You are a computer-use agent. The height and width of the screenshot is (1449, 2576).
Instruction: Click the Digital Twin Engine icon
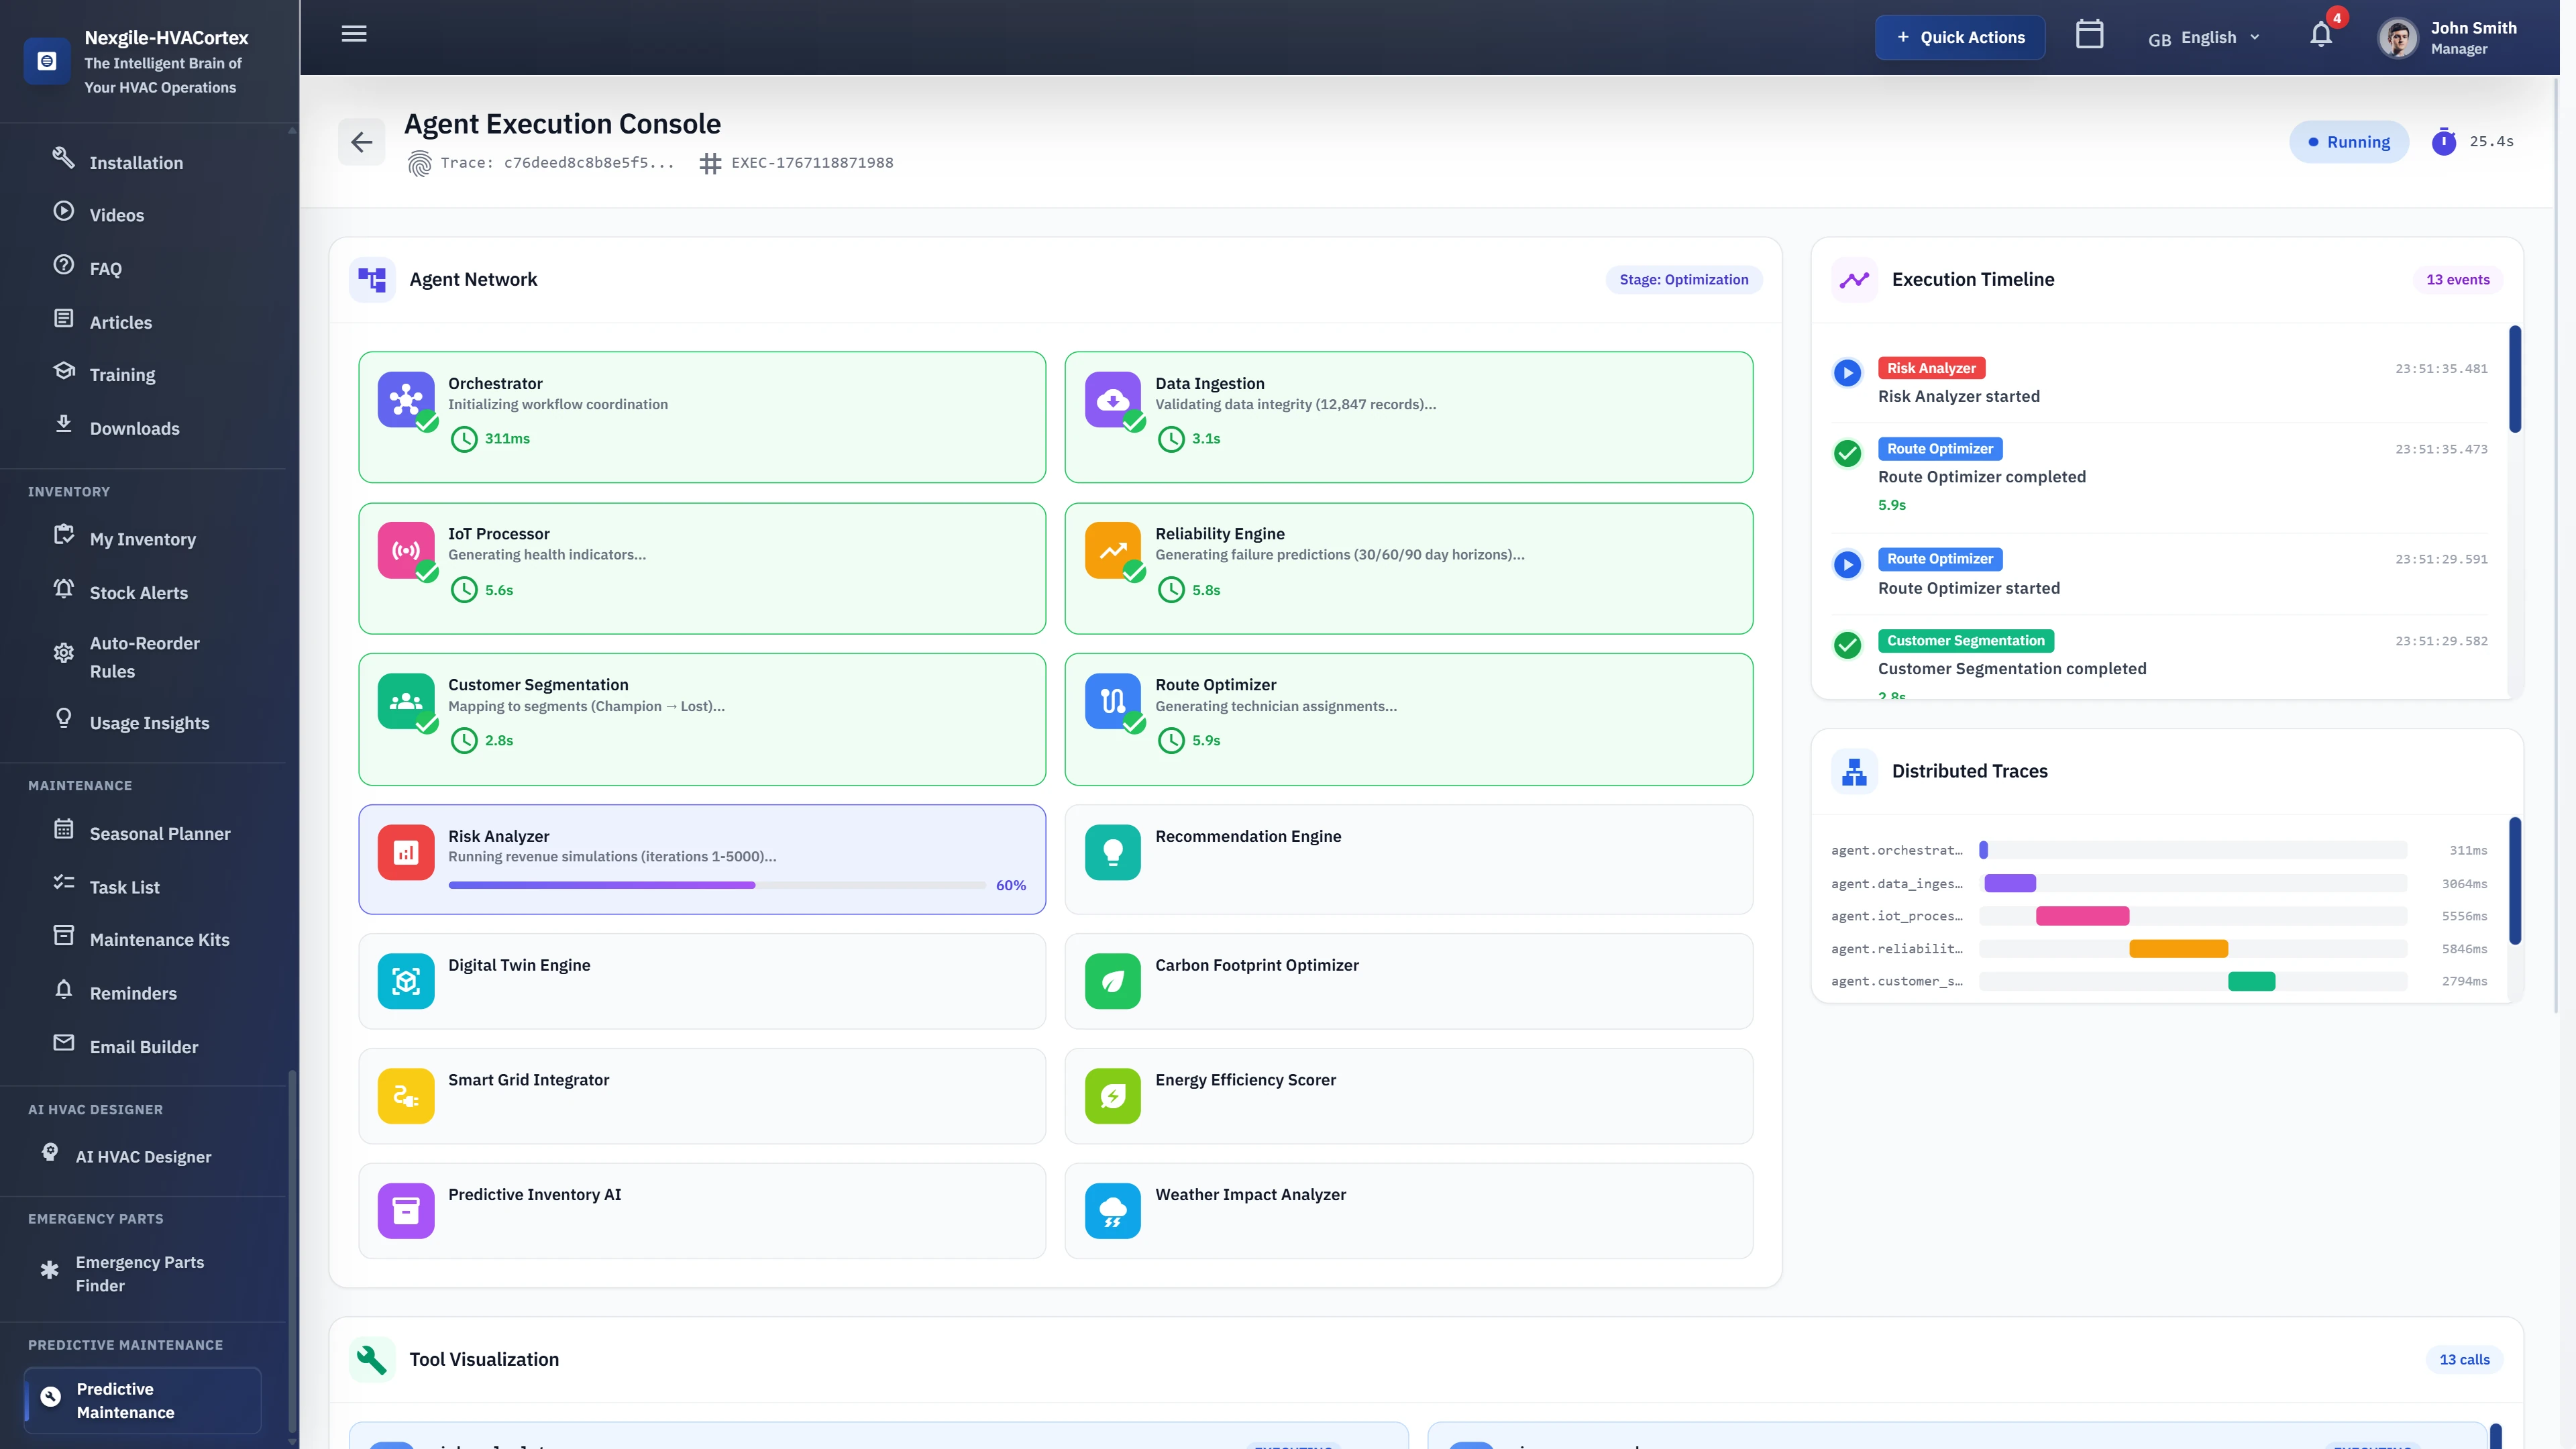click(x=406, y=981)
